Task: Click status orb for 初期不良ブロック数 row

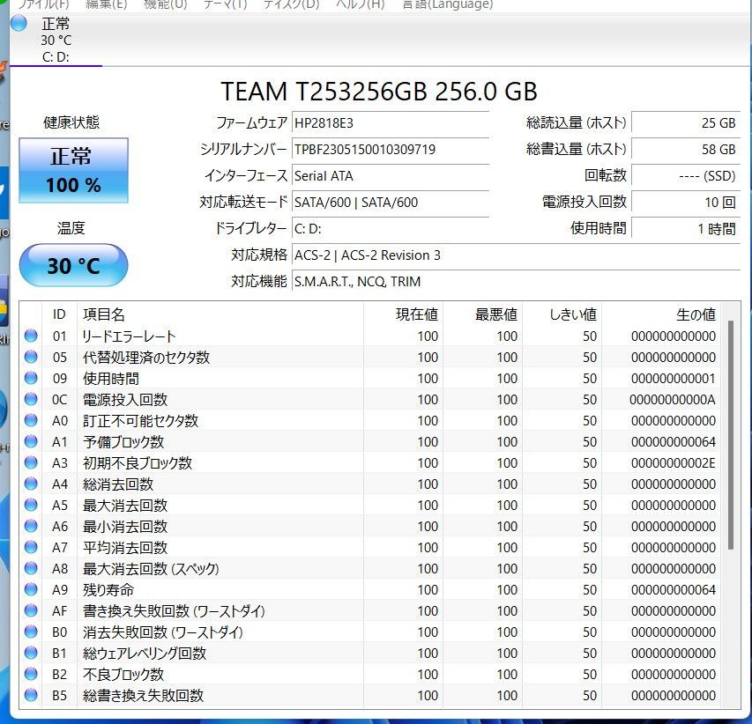Action: click(x=31, y=462)
